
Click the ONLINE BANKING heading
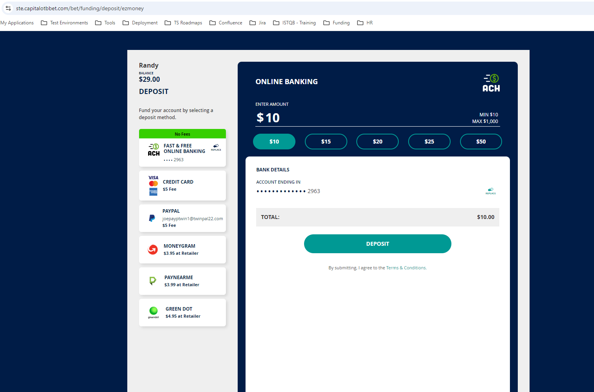286,82
